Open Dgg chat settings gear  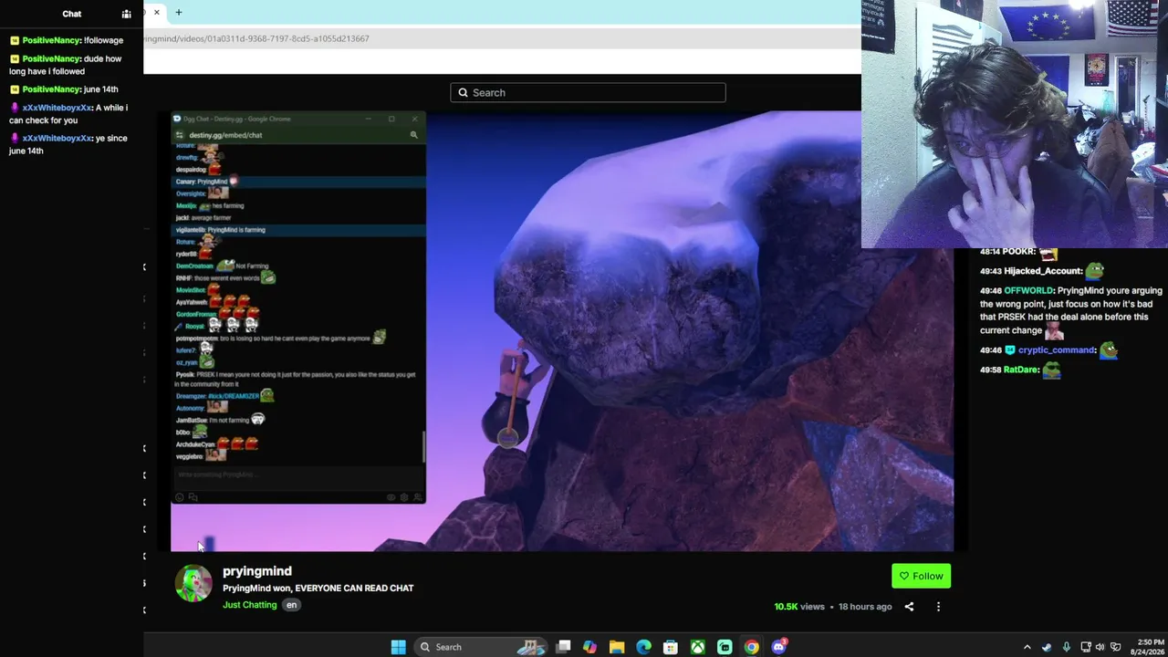[404, 497]
